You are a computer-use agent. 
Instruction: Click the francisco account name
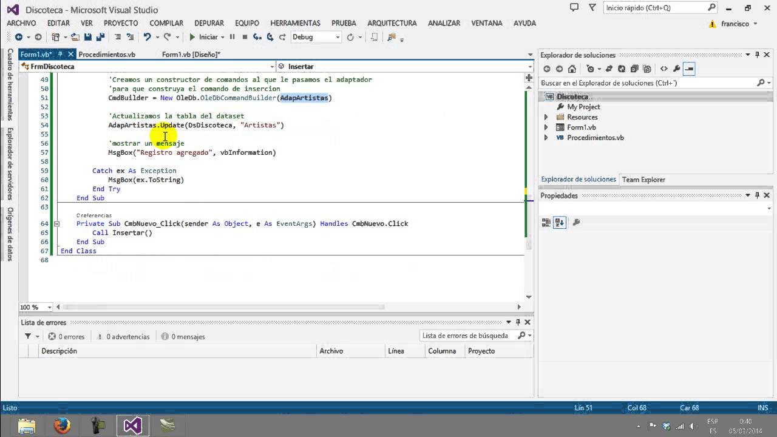click(735, 24)
